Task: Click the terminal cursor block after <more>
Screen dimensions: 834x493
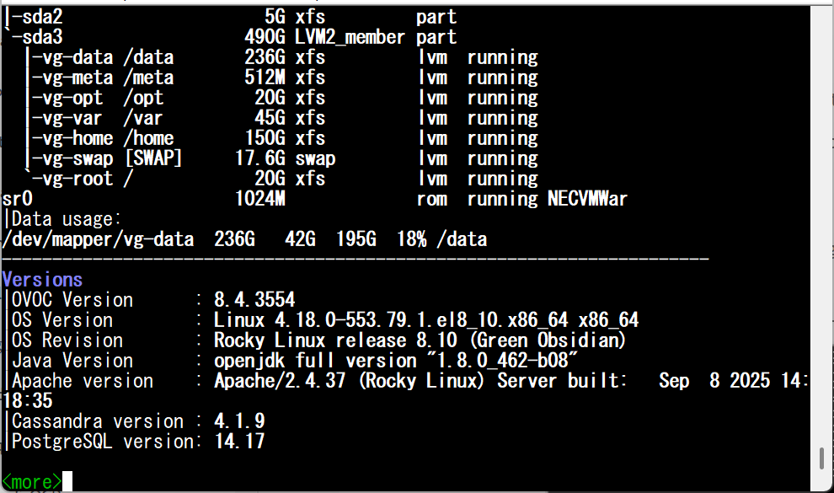Action: click(67, 482)
